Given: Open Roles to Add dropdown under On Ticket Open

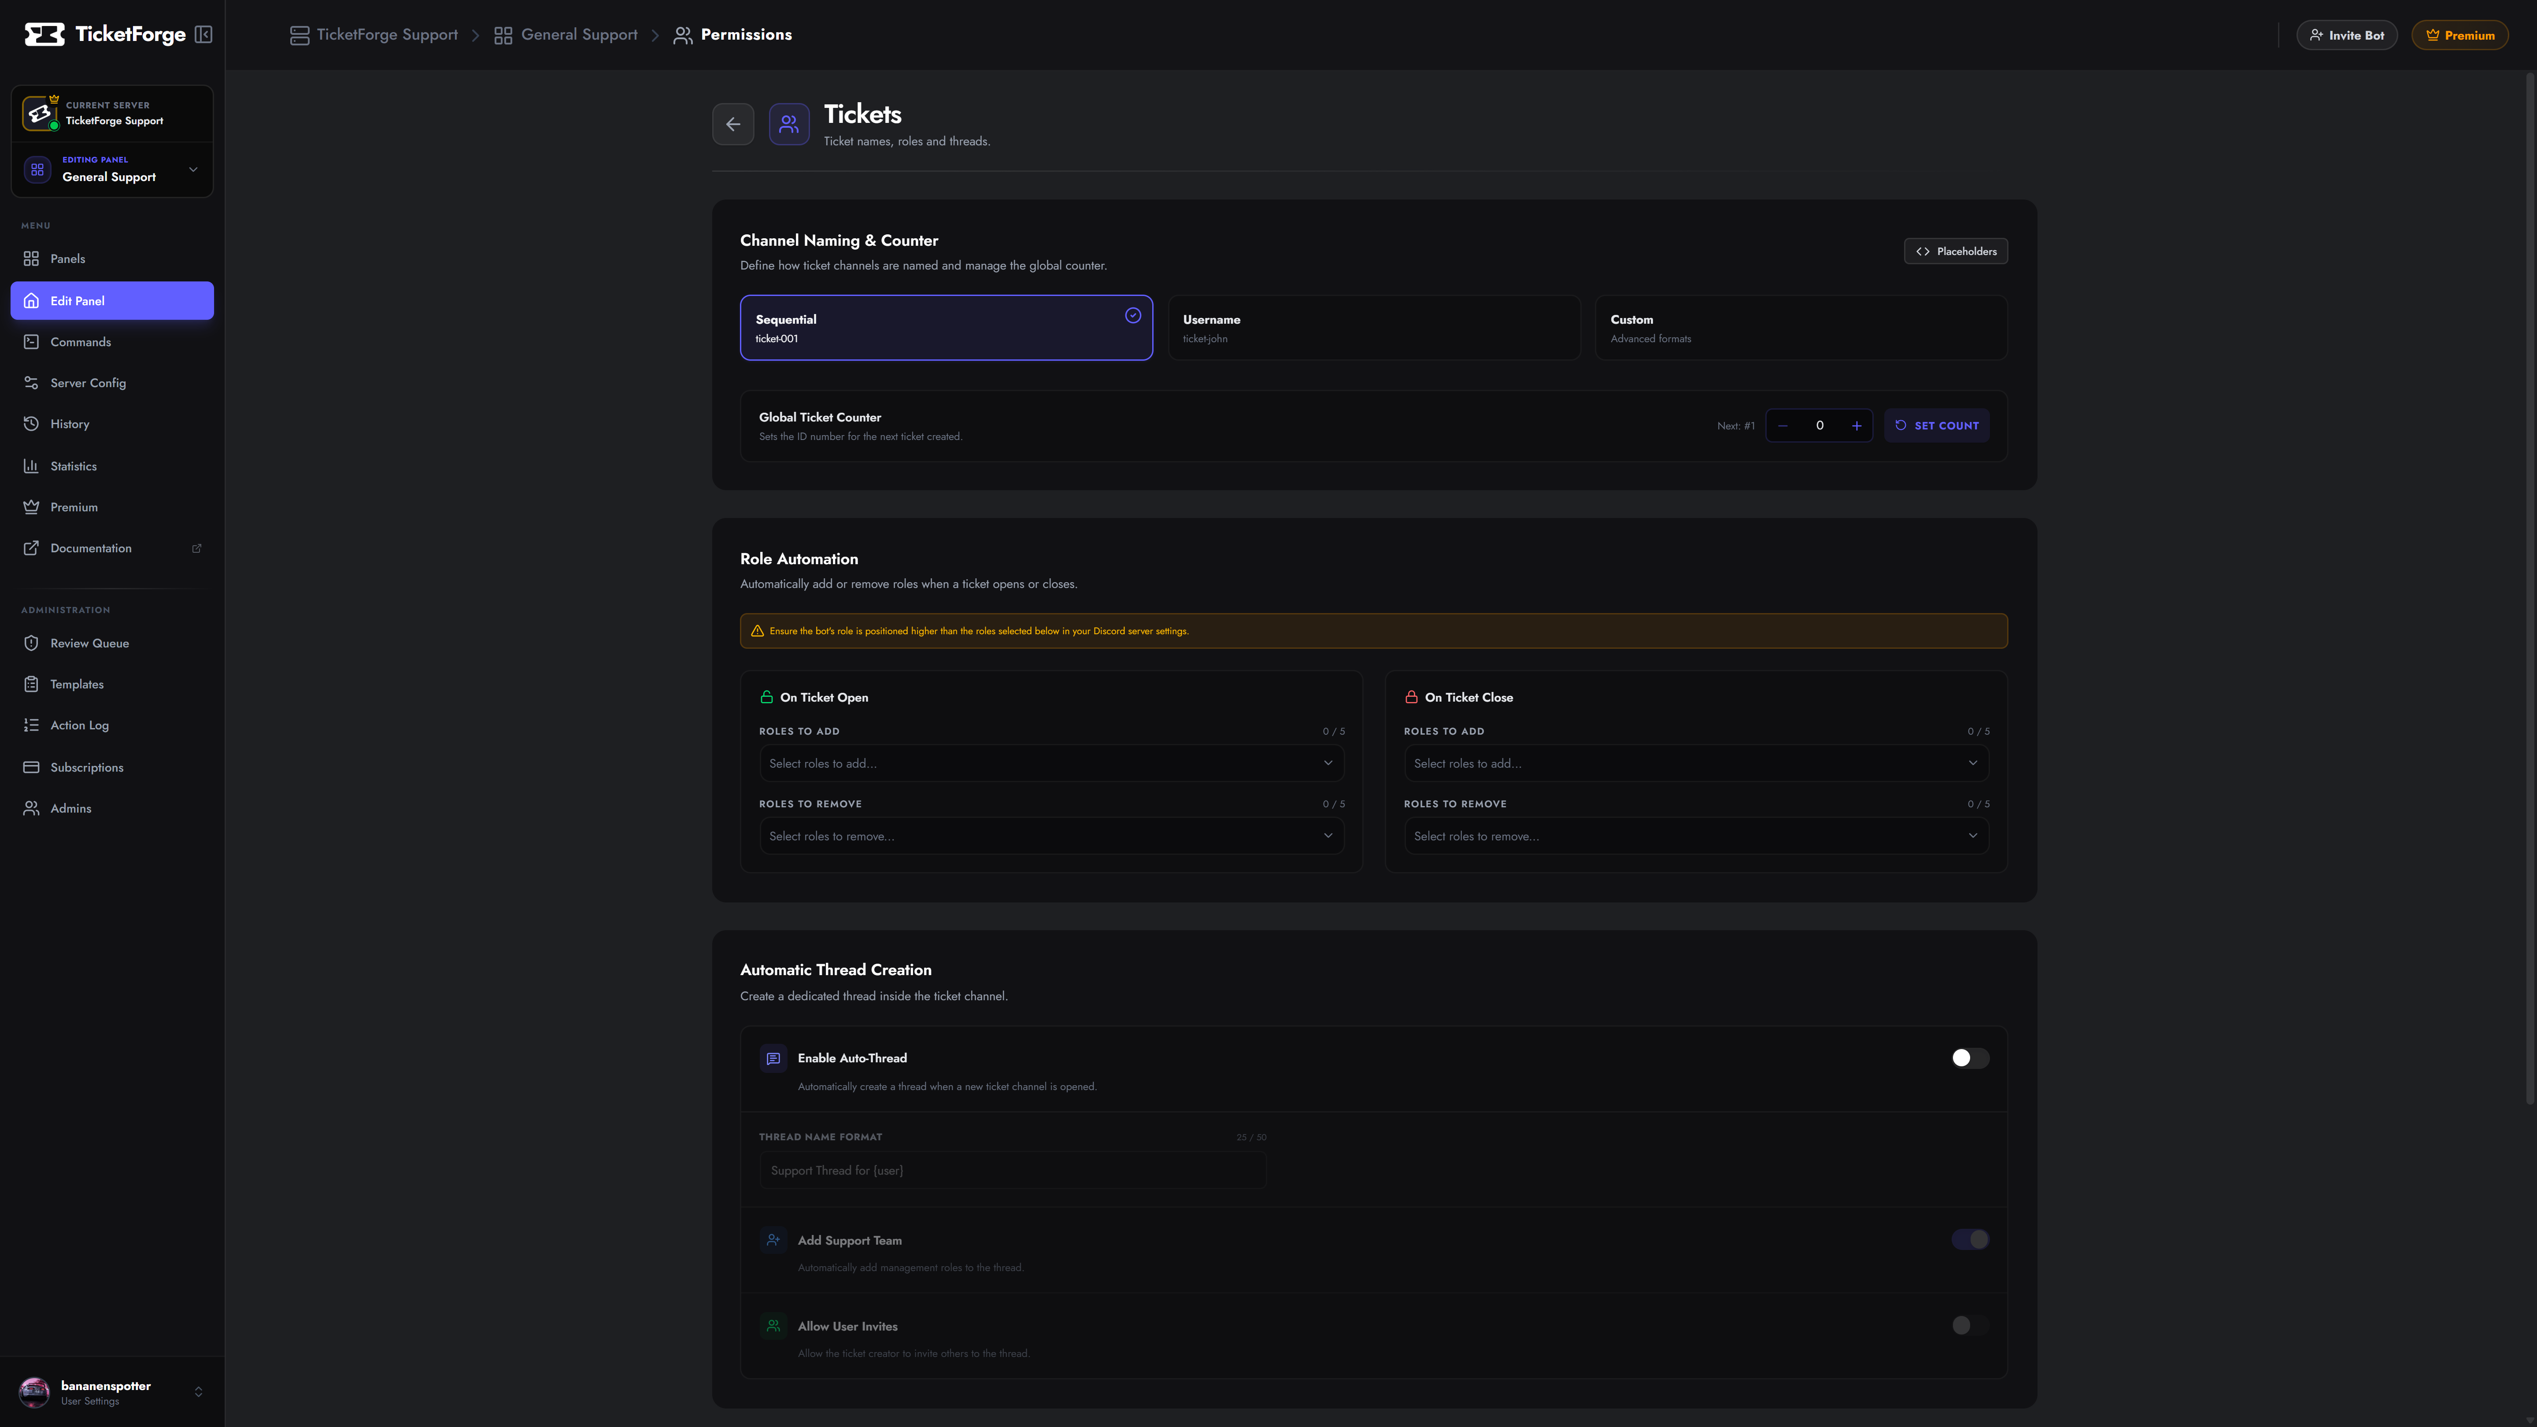Looking at the screenshot, I should [1051, 763].
